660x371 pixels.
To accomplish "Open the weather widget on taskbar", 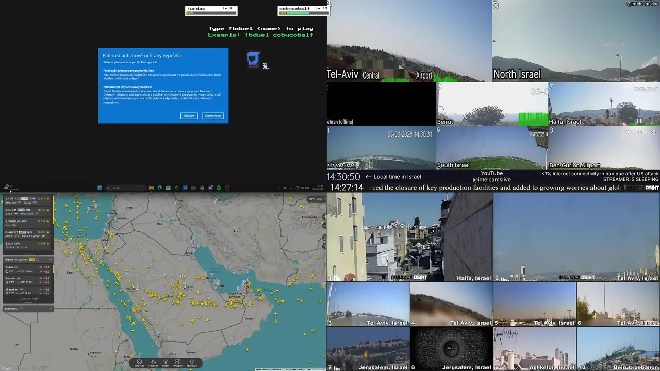I will [x=11, y=188].
